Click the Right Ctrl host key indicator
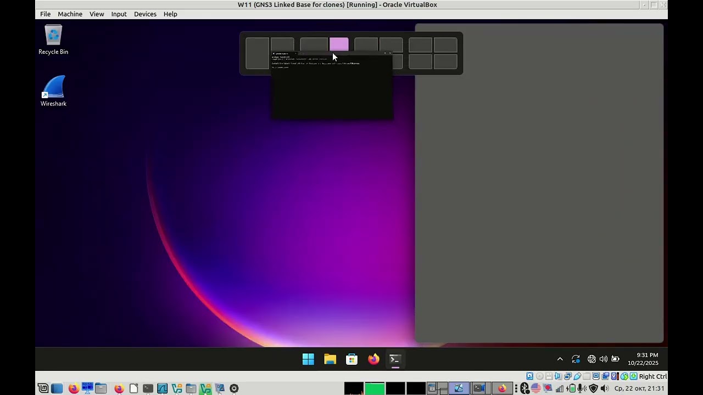703x395 pixels. (x=652, y=376)
